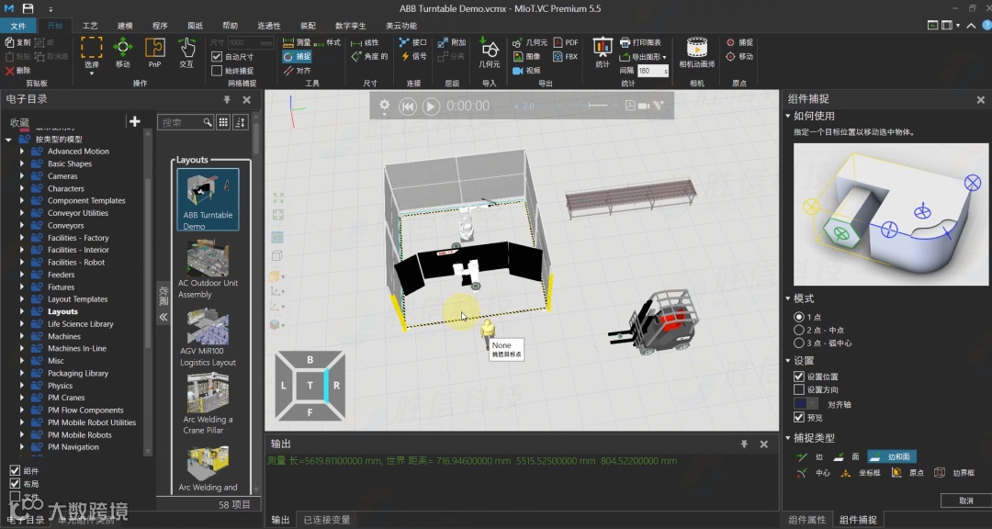992x529 pixels.
Task: Switch to the 建模 ribbon tab
Action: pos(125,26)
